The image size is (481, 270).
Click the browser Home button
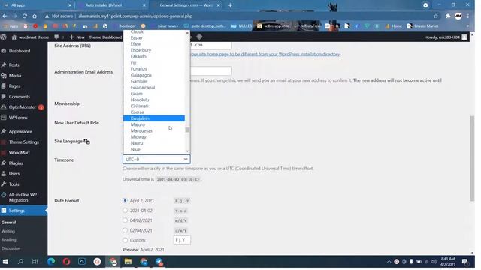coord(35,16)
